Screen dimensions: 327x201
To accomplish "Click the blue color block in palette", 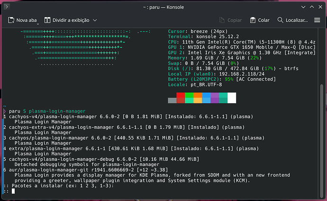I will (206, 98).
